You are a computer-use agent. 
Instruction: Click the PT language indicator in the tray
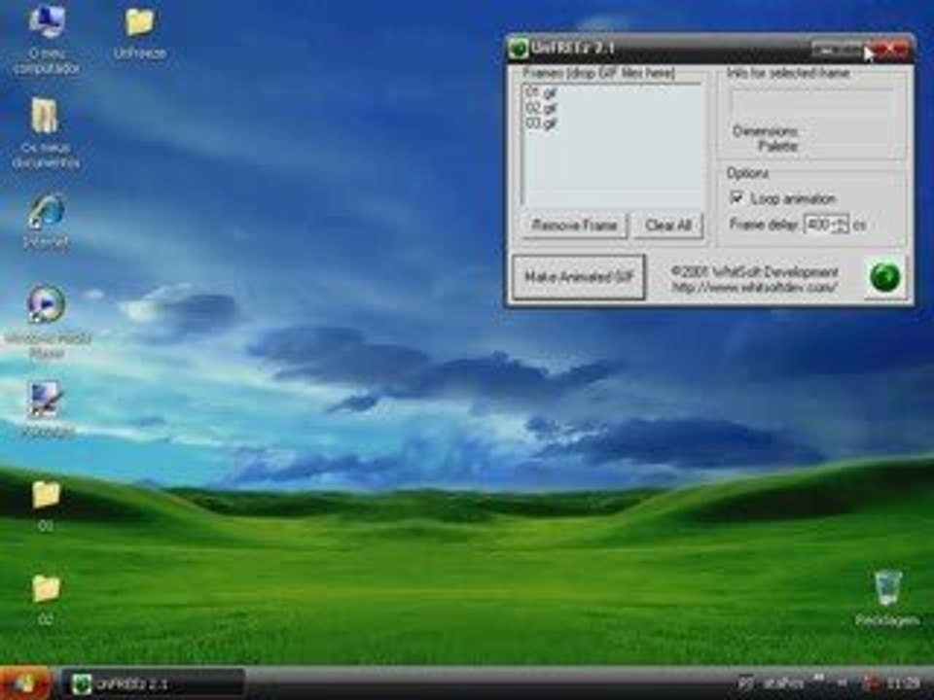tap(745, 682)
